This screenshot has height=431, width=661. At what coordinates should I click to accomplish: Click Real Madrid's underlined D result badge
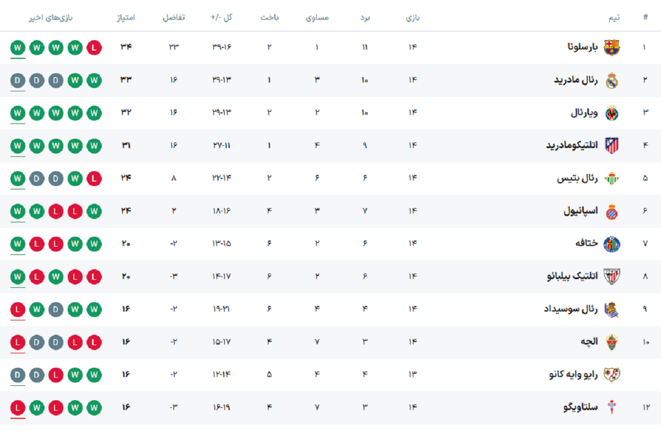(x=18, y=80)
